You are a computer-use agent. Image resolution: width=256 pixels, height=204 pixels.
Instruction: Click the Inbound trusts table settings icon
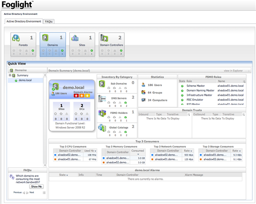point(189,114)
